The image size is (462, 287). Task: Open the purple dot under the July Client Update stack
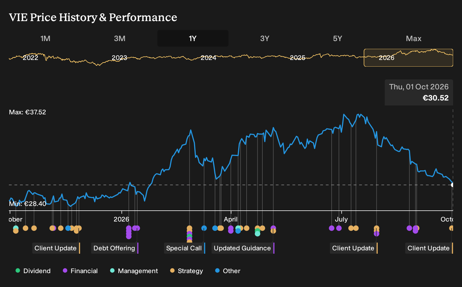[377, 234]
